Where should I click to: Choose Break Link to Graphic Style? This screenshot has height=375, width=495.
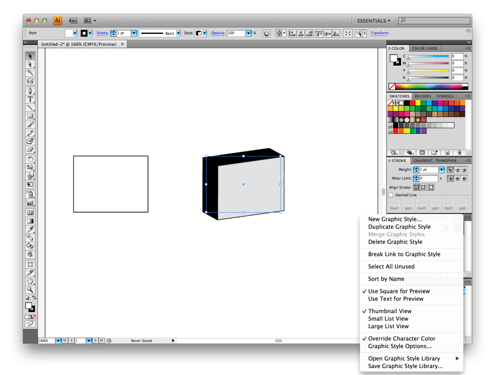[404, 254]
